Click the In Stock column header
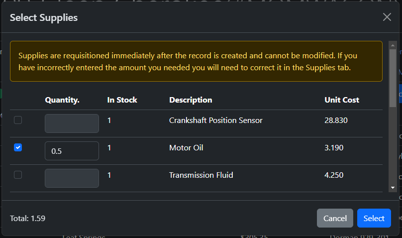Screen dimensions: 402x238 pyautogui.click(x=122, y=100)
